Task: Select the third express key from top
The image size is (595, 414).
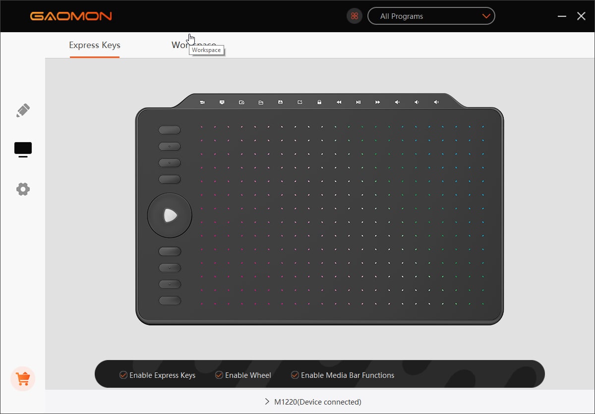Action: 170,162
